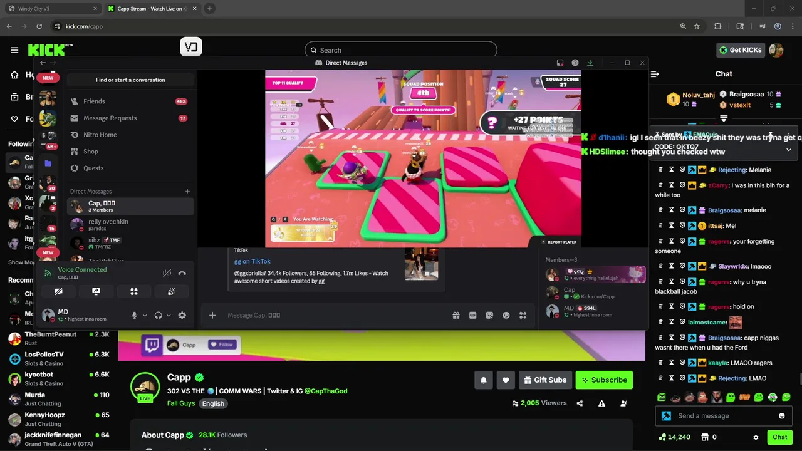Open @CapThaGod link in stream title

pyautogui.click(x=326, y=391)
